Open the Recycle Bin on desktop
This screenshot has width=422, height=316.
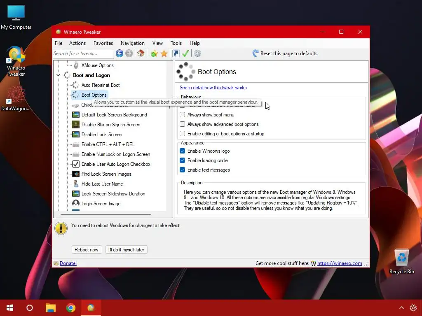click(x=401, y=261)
